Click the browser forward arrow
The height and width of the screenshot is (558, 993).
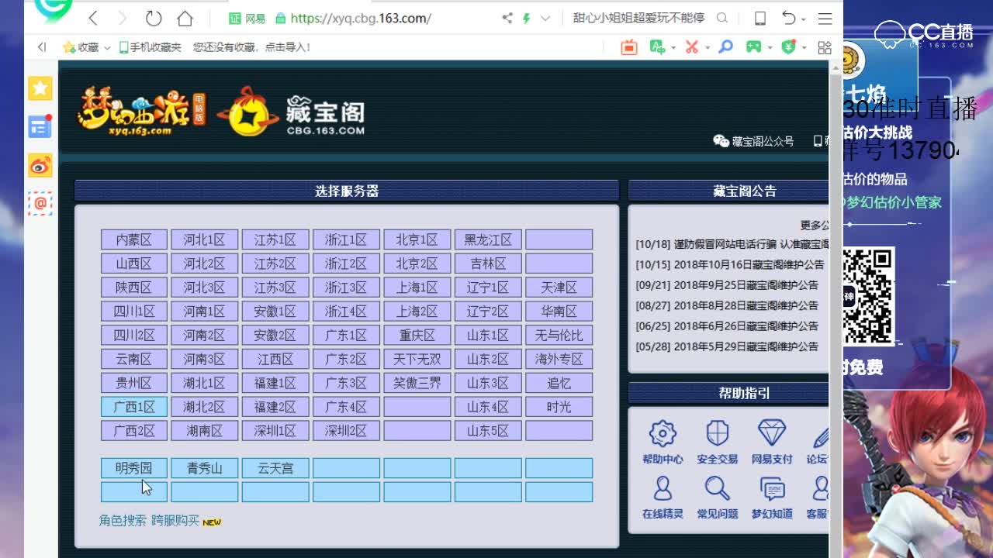(122, 18)
